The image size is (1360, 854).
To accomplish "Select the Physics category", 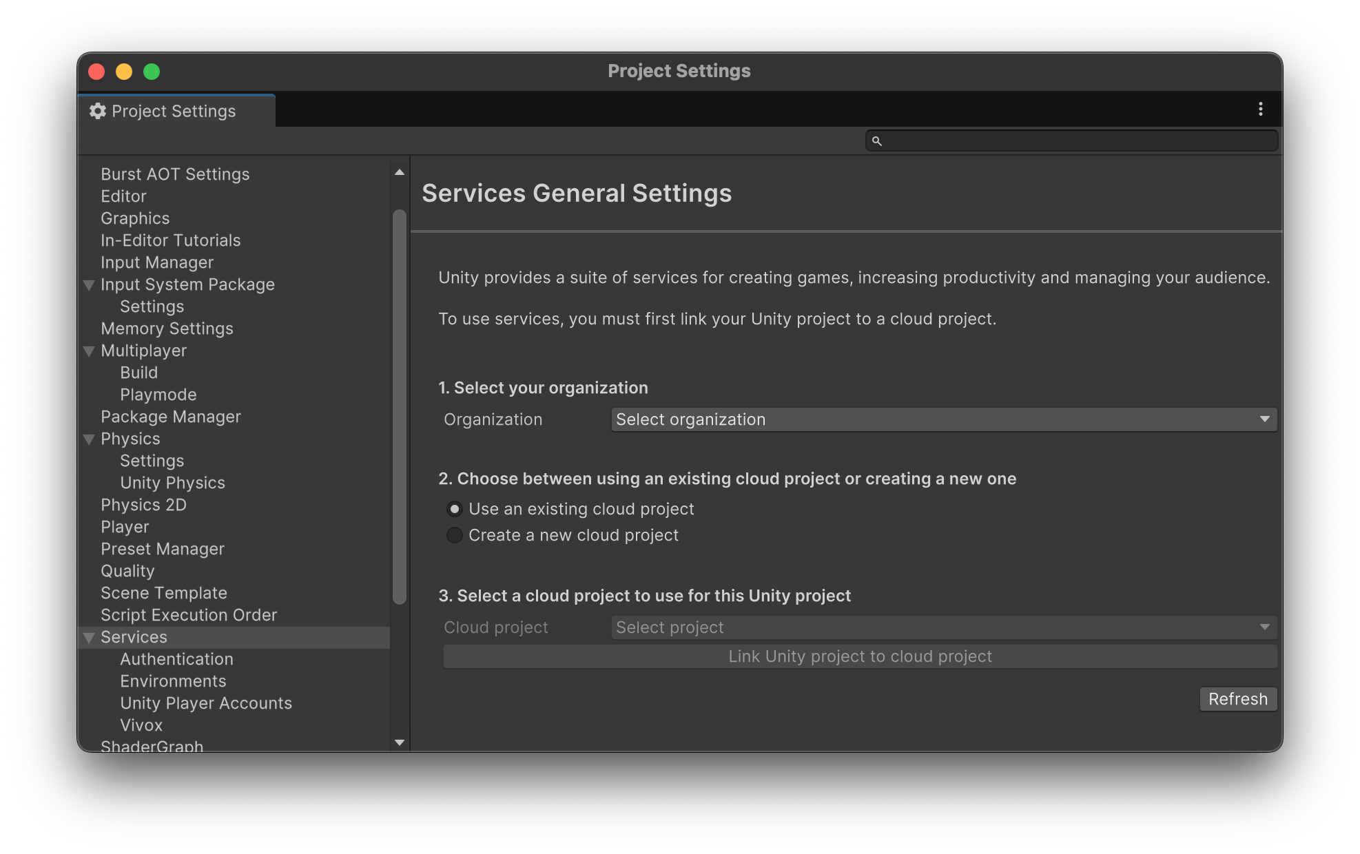I will [130, 439].
